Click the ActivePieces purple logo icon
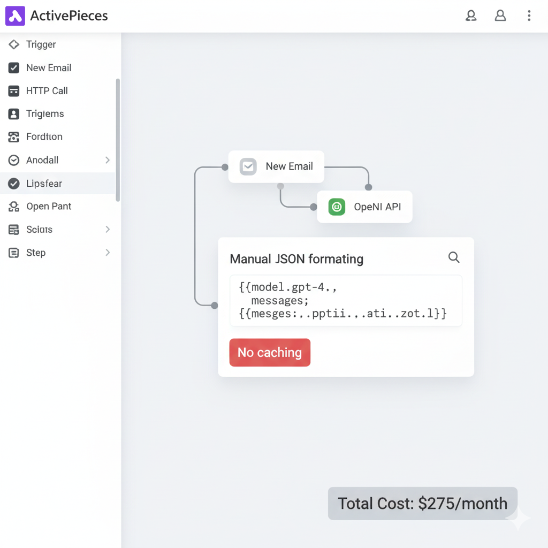Viewport: 548px width, 548px height. pyautogui.click(x=14, y=16)
